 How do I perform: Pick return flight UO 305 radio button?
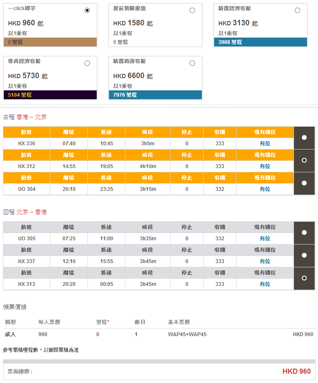[304, 233]
